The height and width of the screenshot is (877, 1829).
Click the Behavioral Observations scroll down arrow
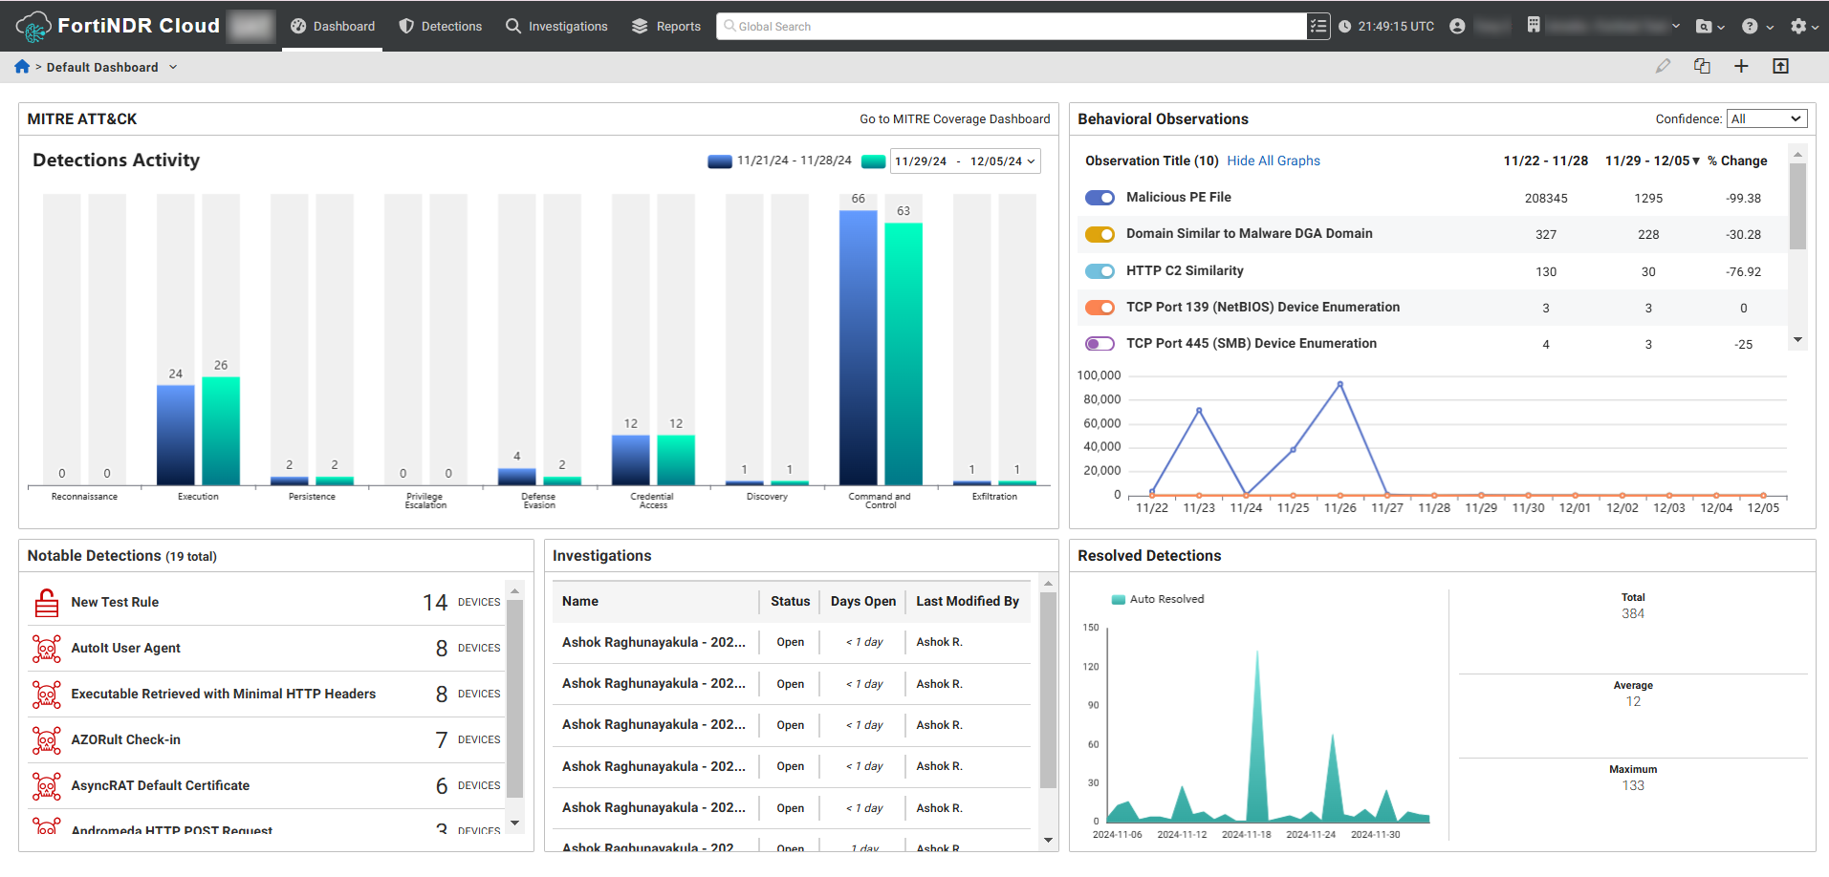pos(1797,340)
